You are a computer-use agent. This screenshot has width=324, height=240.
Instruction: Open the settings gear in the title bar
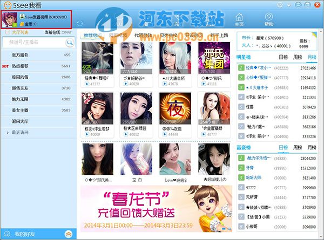click(x=280, y=5)
